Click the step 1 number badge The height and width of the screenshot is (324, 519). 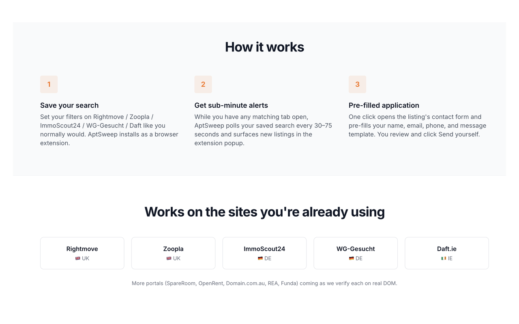(x=49, y=84)
